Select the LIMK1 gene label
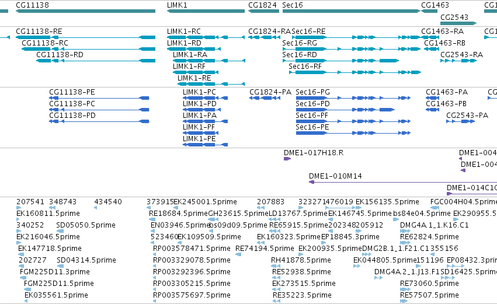The height and width of the screenshot is (304, 497). click(x=177, y=5)
